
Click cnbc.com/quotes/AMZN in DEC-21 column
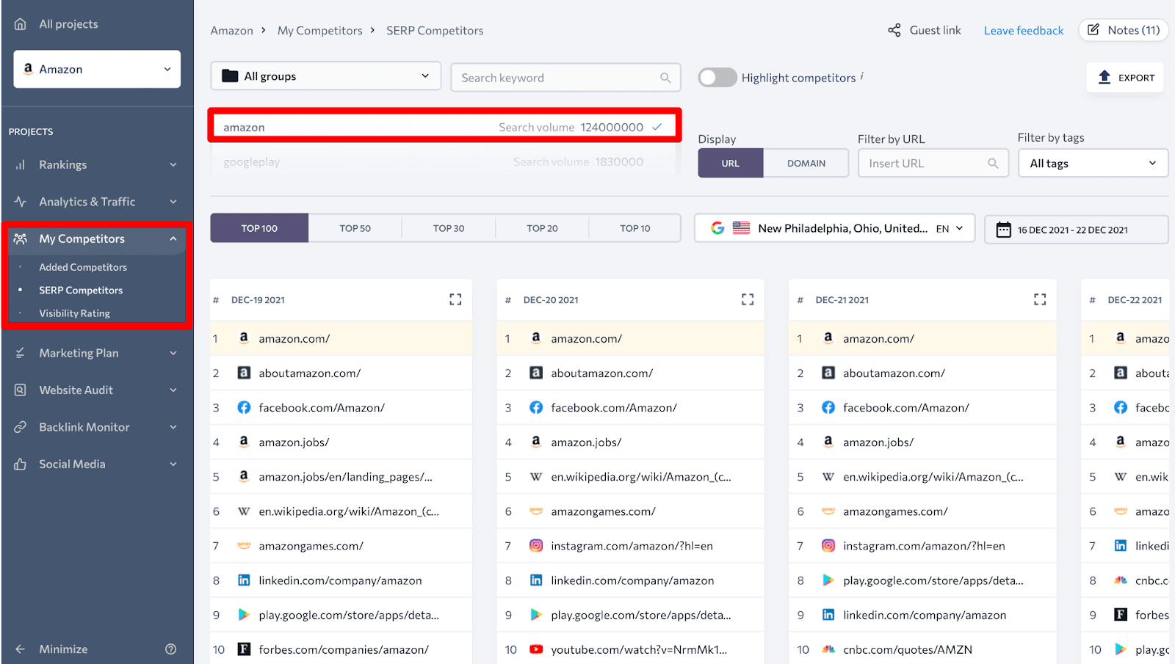pyautogui.click(x=908, y=650)
